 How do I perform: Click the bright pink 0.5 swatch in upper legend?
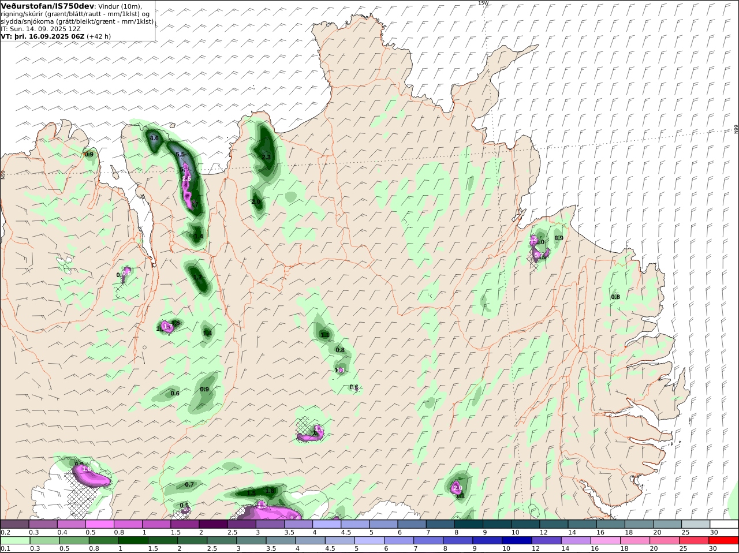100,524
